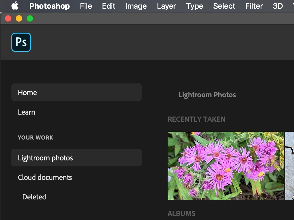The height and width of the screenshot is (220, 294).
Task: Click the RECENTLY TAKEN label
Action: [x=196, y=119]
